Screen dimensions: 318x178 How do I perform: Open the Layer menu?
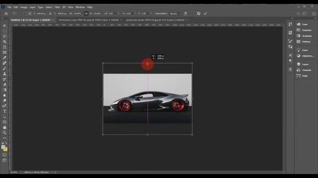tap(33, 7)
